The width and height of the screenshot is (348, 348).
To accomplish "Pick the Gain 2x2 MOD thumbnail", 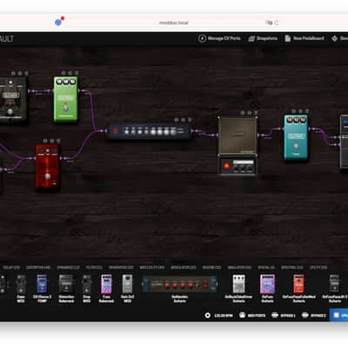I will (127, 284).
